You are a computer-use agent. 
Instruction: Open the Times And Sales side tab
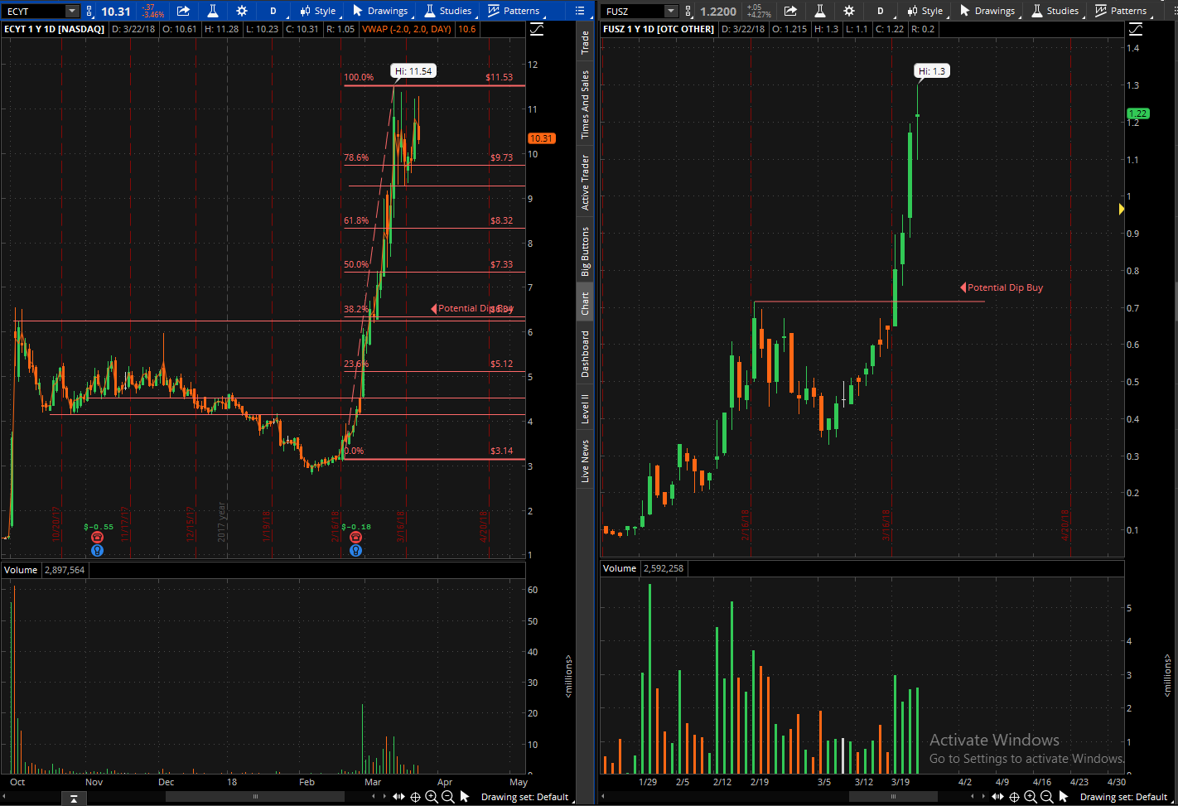[585, 104]
